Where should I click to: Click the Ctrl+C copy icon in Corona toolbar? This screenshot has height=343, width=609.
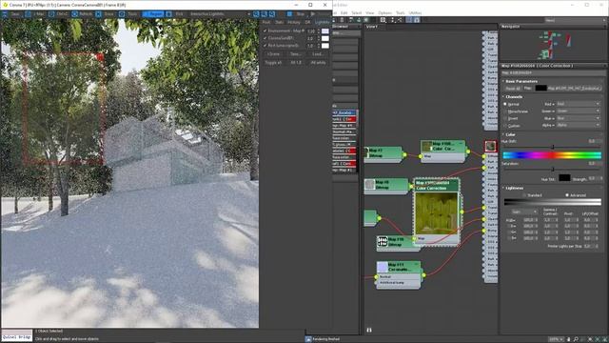[51, 14]
